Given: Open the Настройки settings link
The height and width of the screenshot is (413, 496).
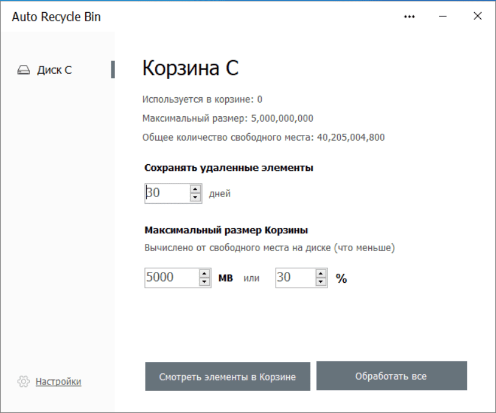Looking at the screenshot, I should tap(58, 382).
